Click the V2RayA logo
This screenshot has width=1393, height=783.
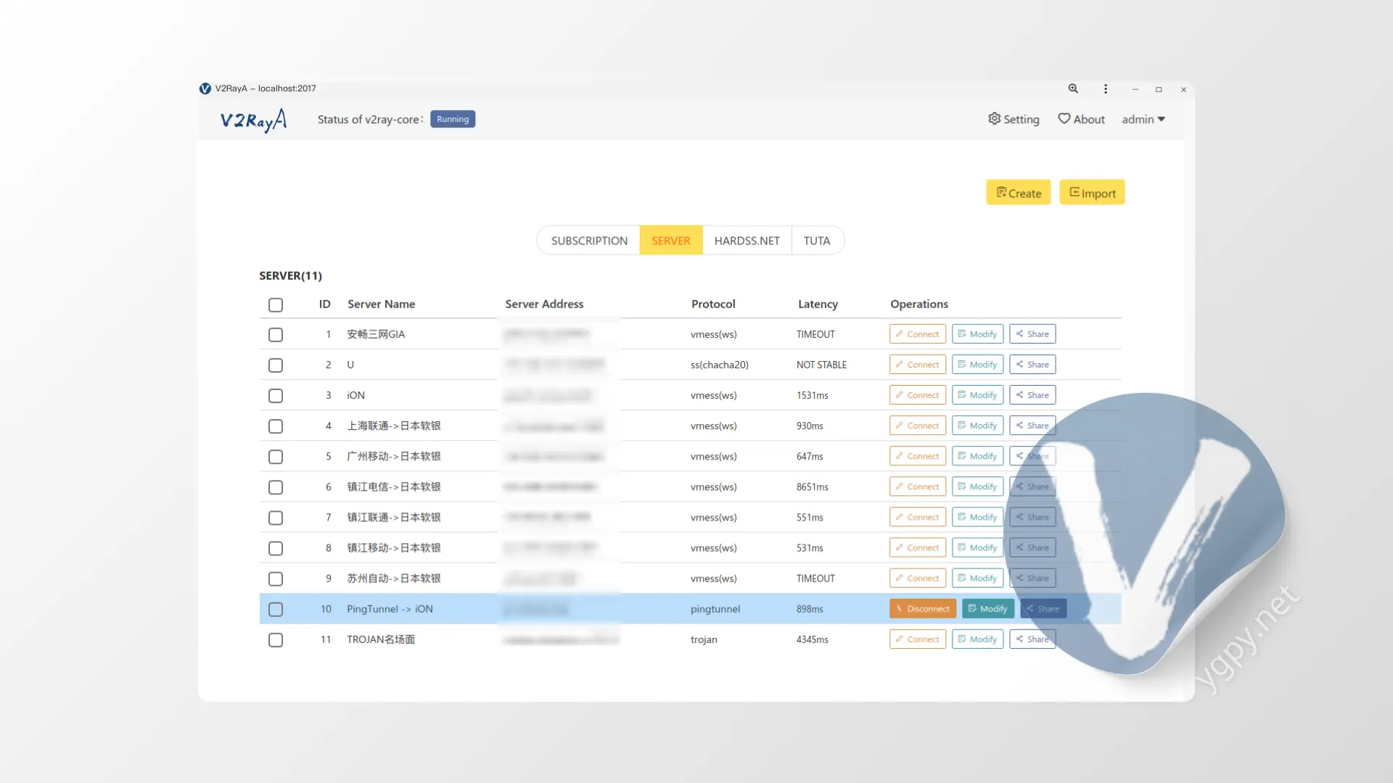[x=253, y=120]
